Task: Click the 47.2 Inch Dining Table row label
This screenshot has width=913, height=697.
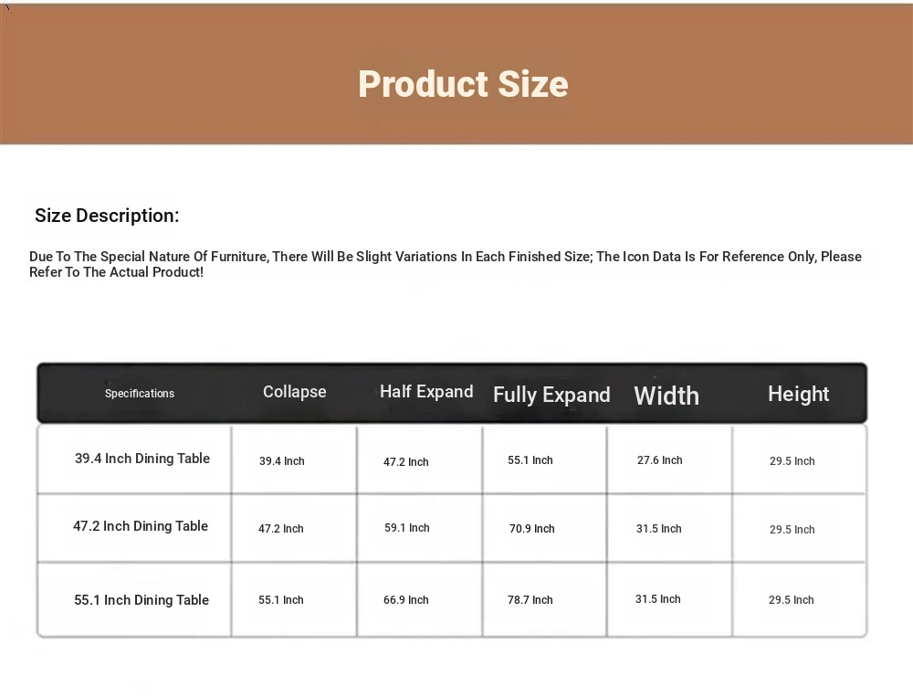Action: [x=141, y=526]
